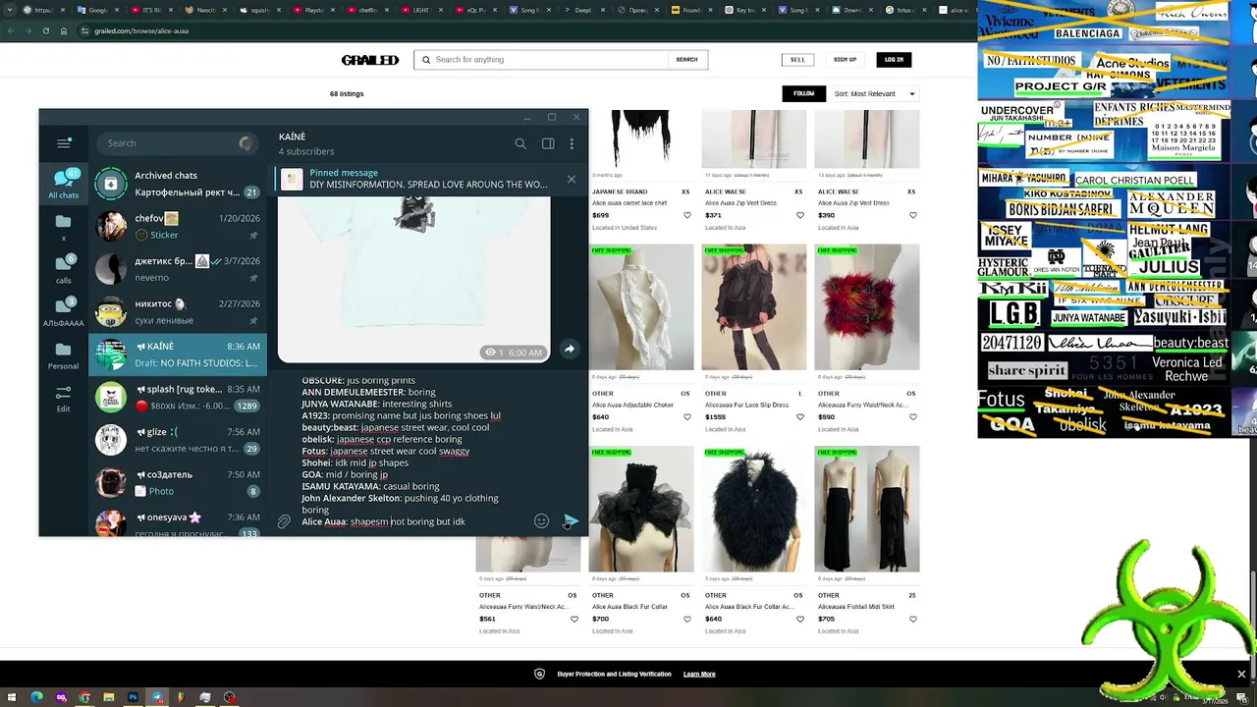Click the pinned message text
Image resolution: width=1257 pixels, height=707 pixels.
pyautogui.click(x=428, y=179)
